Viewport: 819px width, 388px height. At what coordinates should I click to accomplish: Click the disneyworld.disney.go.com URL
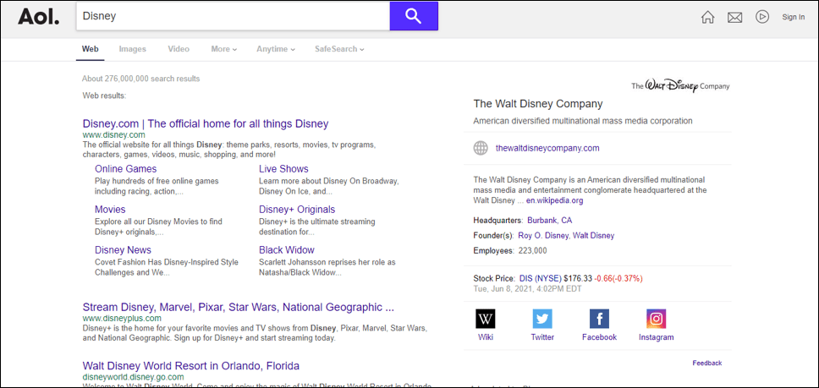pos(133,376)
